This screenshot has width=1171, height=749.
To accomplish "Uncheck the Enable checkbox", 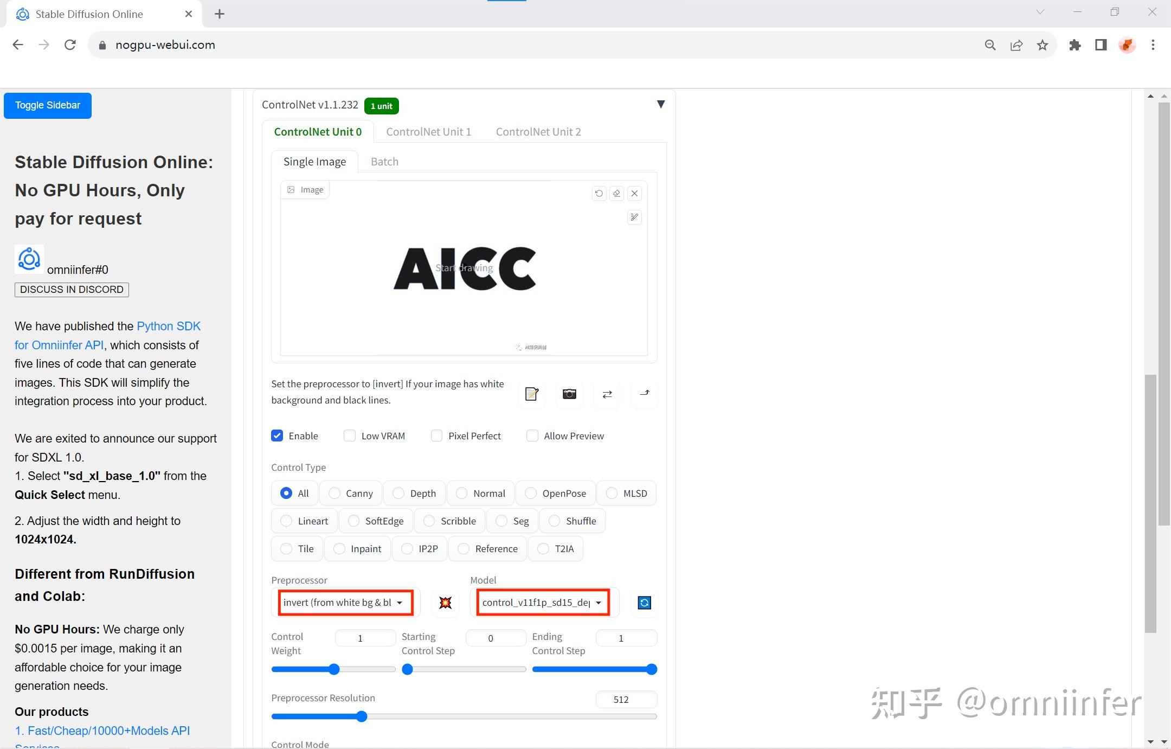I will [x=277, y=436].
